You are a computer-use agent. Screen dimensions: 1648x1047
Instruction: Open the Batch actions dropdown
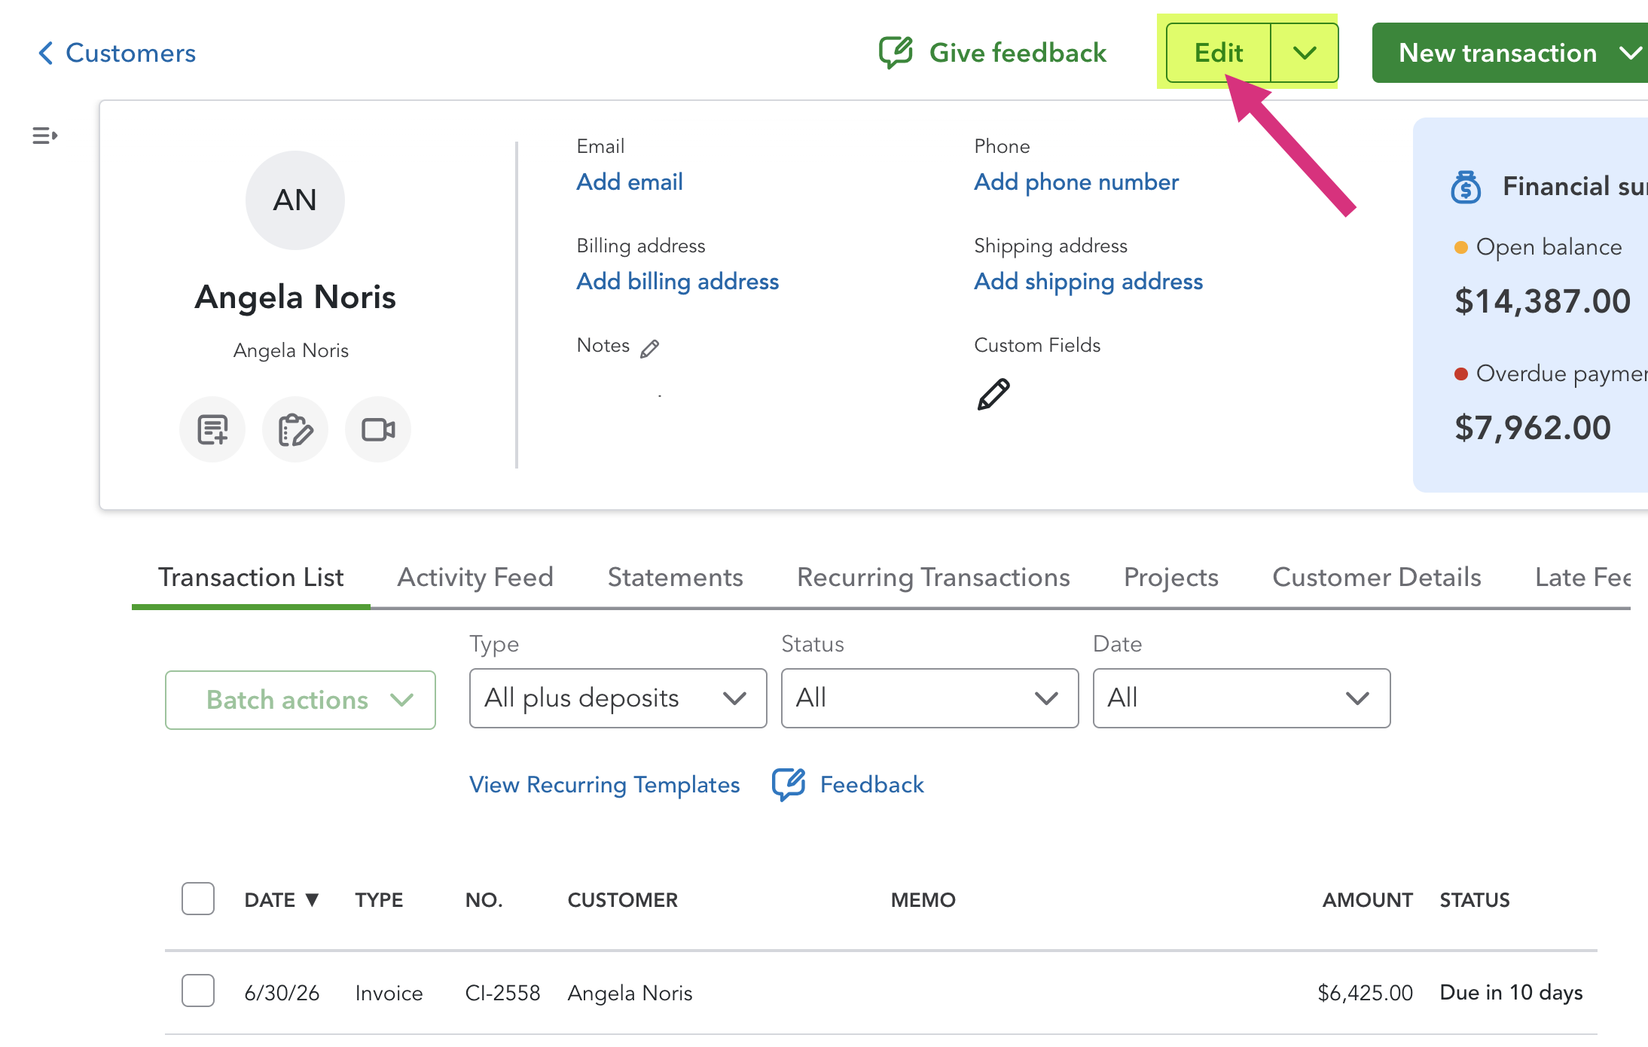(x=301, y=700)
